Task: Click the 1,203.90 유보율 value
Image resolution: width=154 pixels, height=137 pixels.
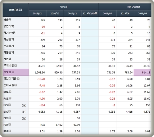Action: [40, 73]
